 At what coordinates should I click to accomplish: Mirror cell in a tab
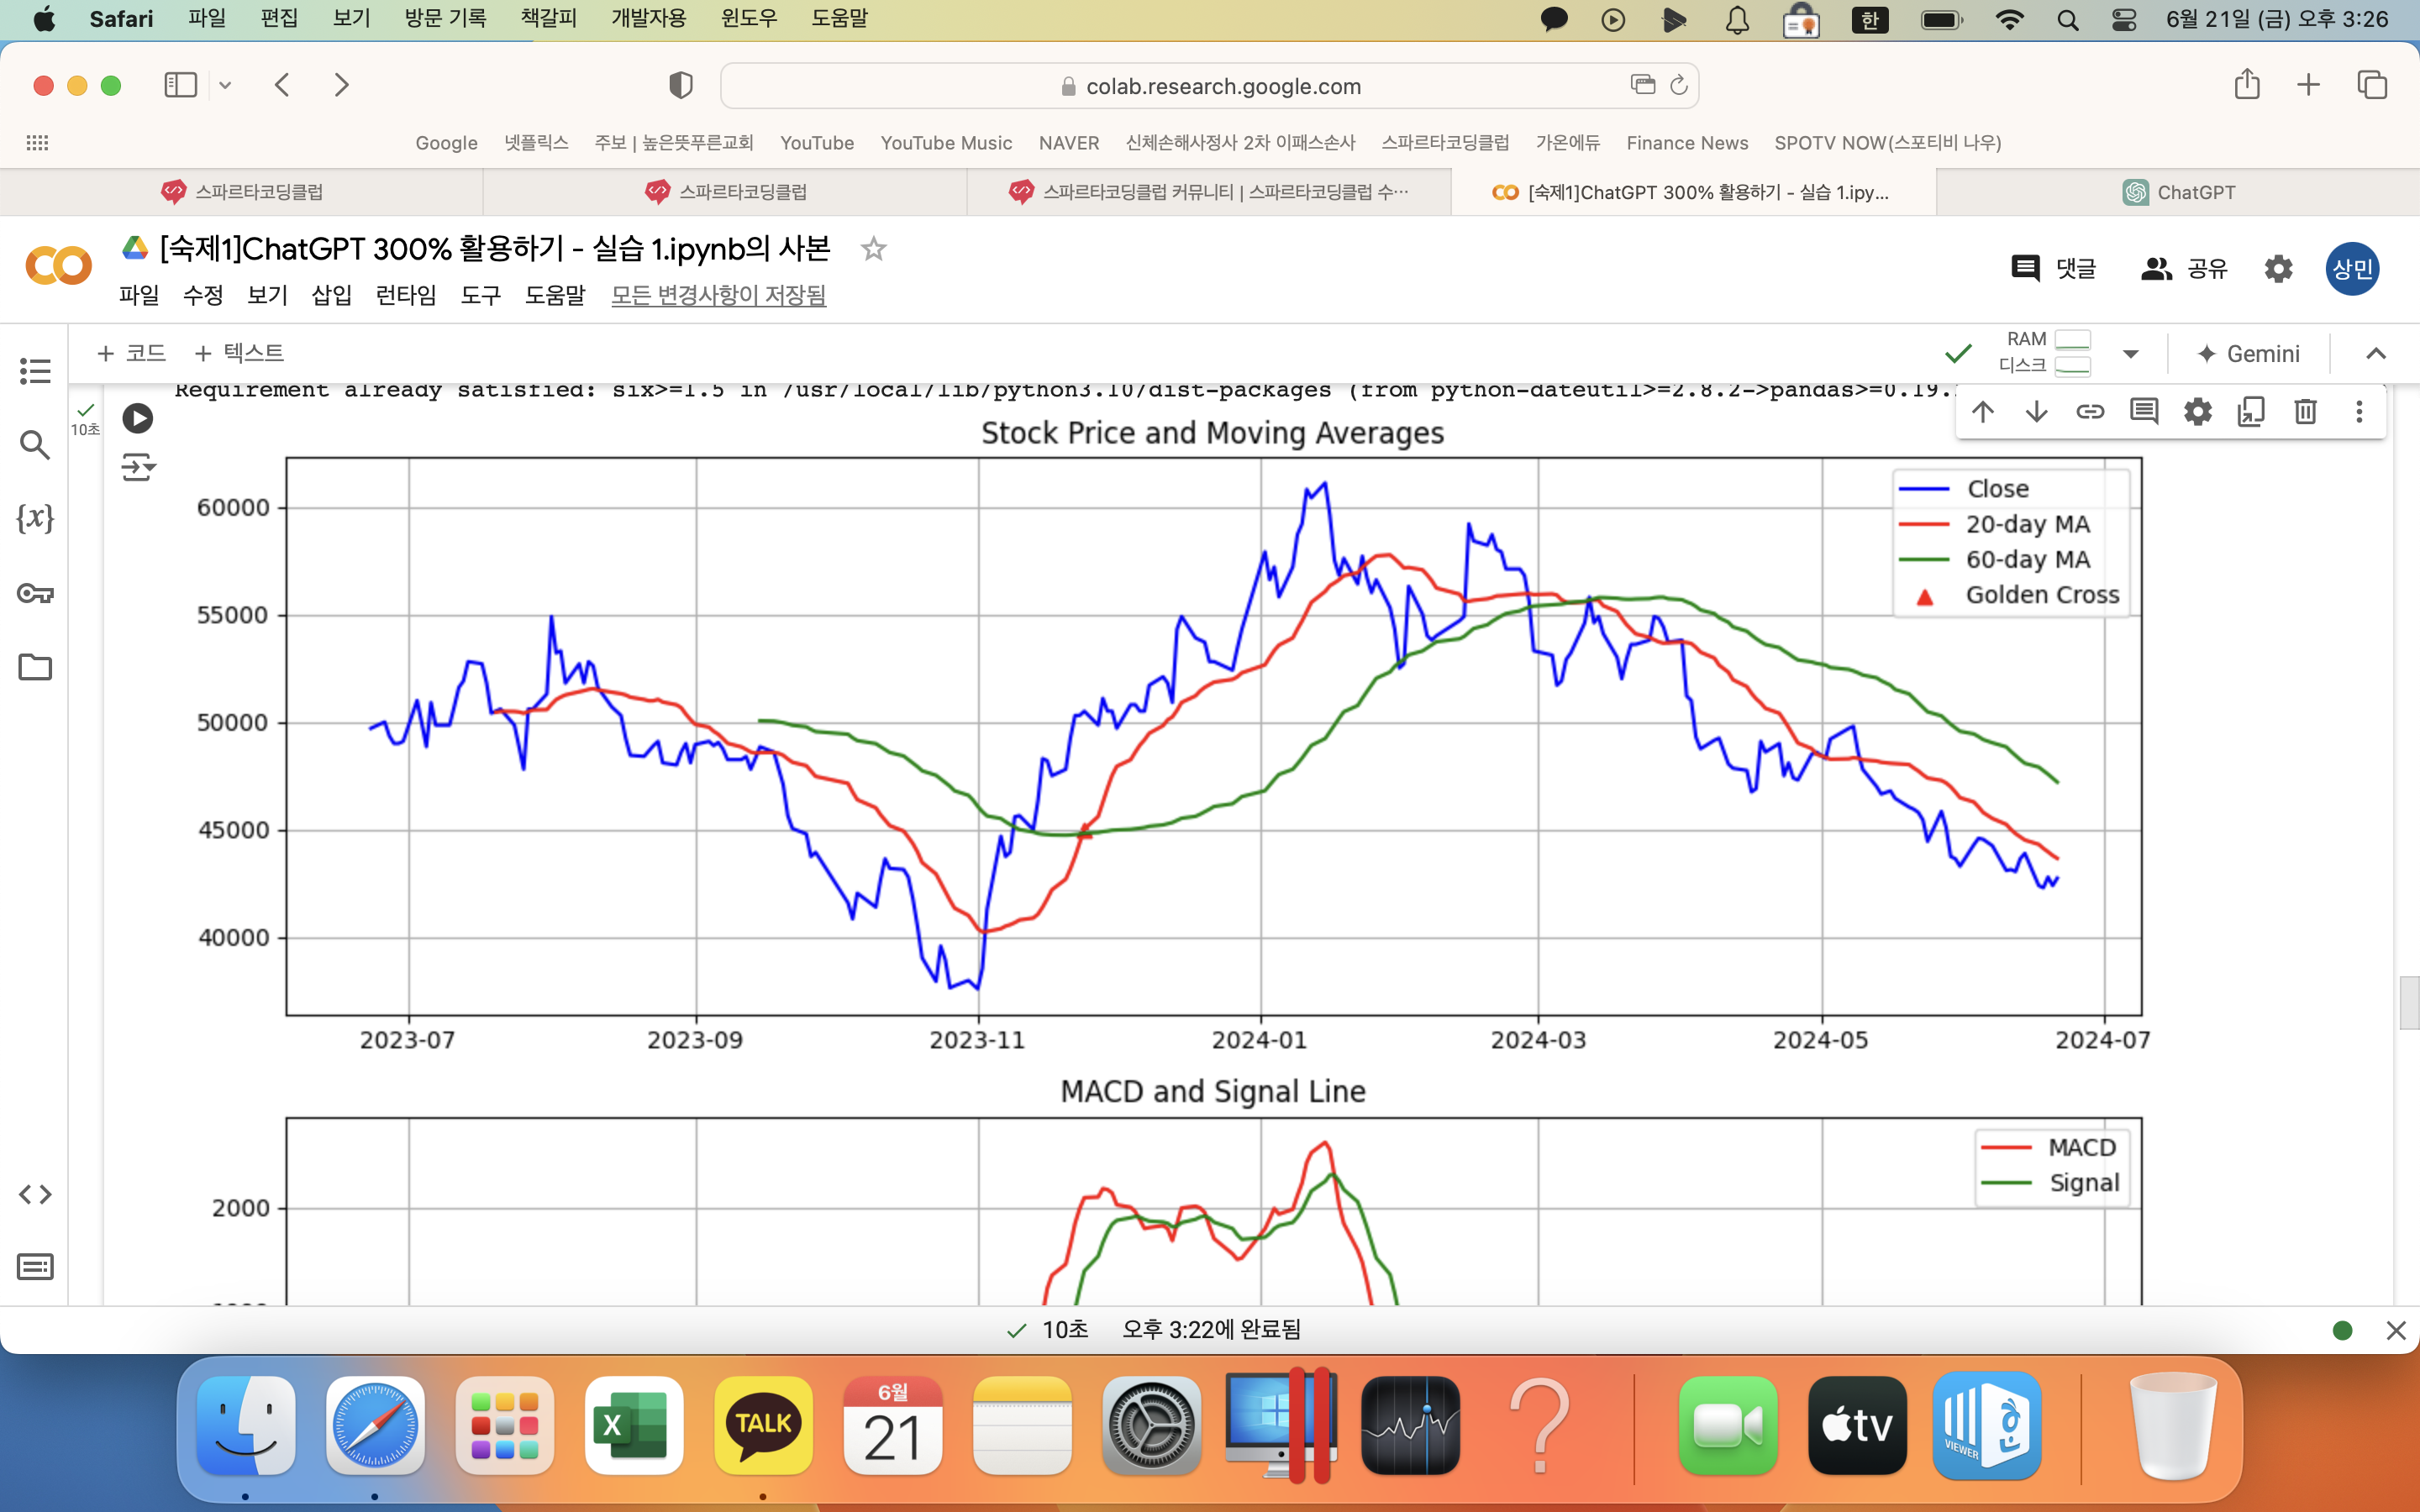2251,411
